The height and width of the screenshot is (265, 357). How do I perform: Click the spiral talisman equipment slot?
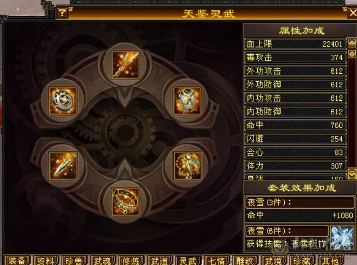(x=63, y=100)
